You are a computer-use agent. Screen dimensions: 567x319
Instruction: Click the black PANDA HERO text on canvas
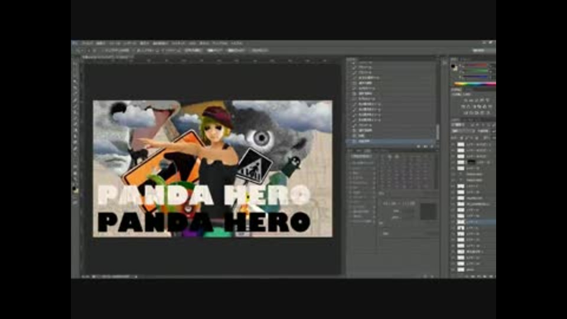tap(204, 222)
